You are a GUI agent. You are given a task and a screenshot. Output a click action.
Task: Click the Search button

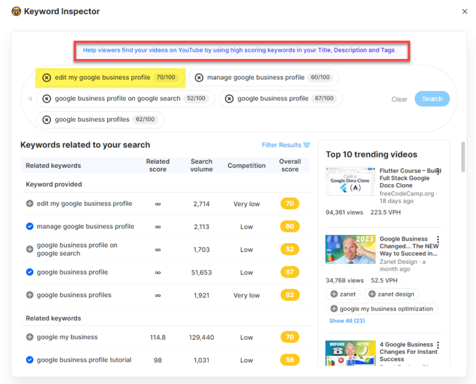432,99
